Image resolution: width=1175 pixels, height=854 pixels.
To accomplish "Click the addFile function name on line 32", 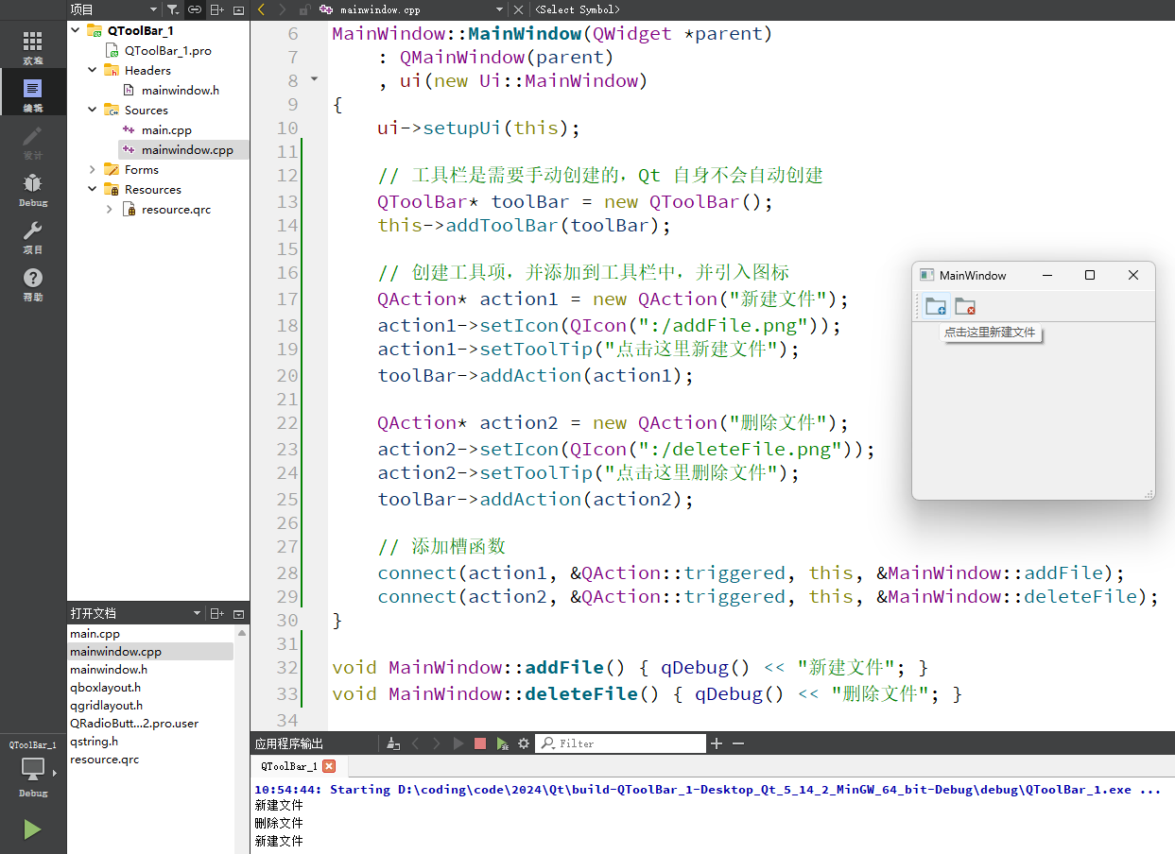I will [x=564, y=667].
